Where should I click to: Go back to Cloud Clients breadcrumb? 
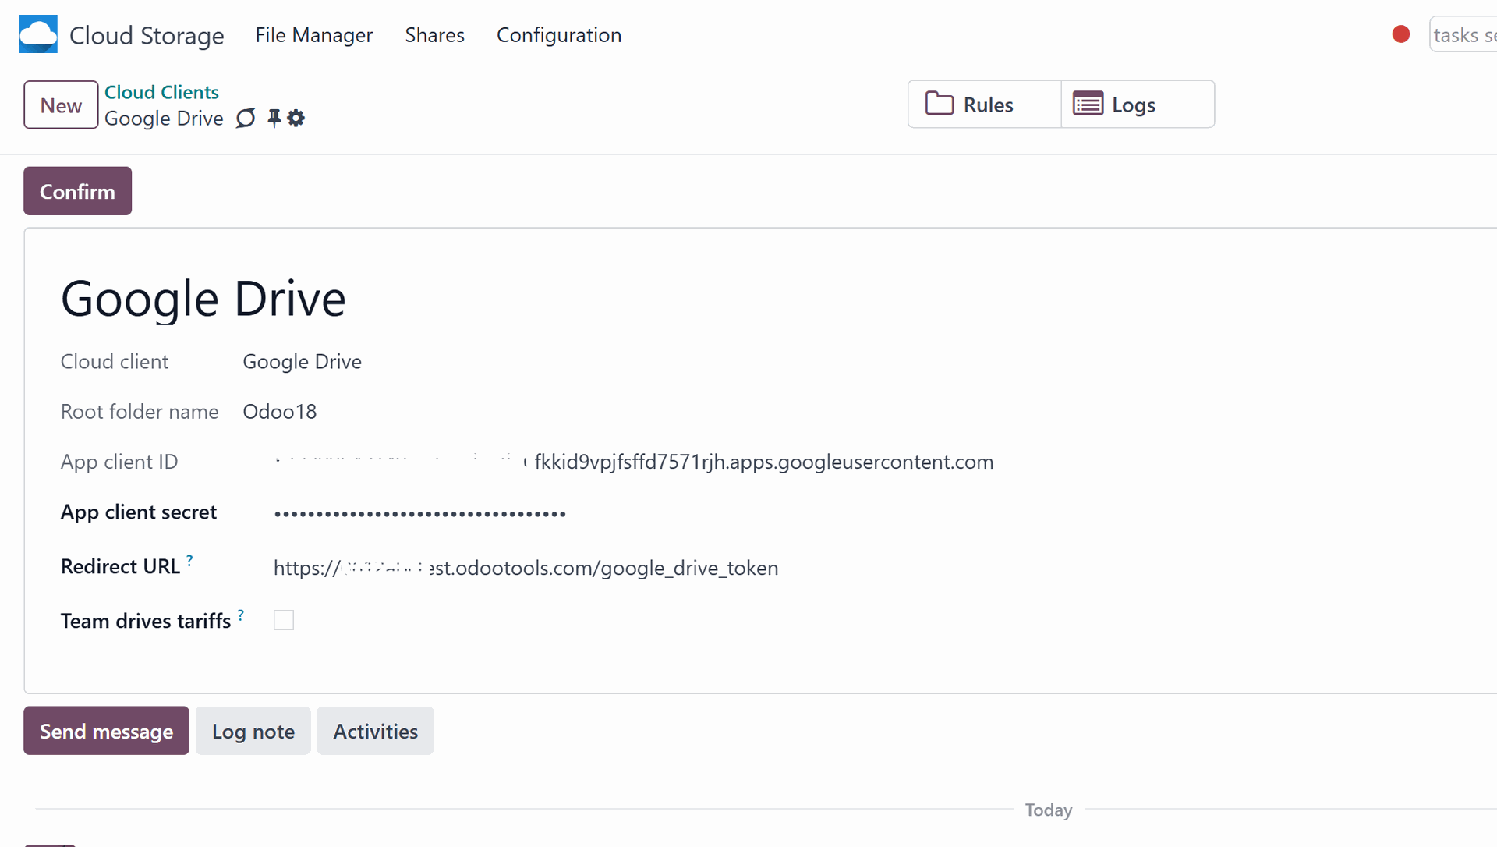[161, 92]
